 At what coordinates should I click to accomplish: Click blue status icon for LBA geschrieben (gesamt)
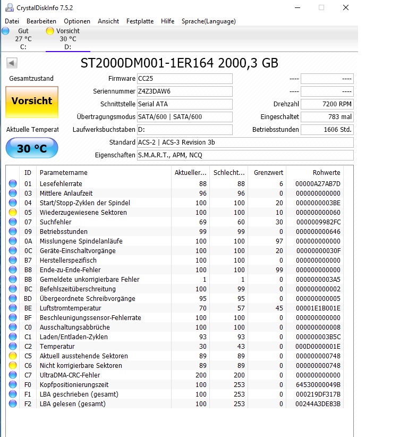(x=13, y=394)
